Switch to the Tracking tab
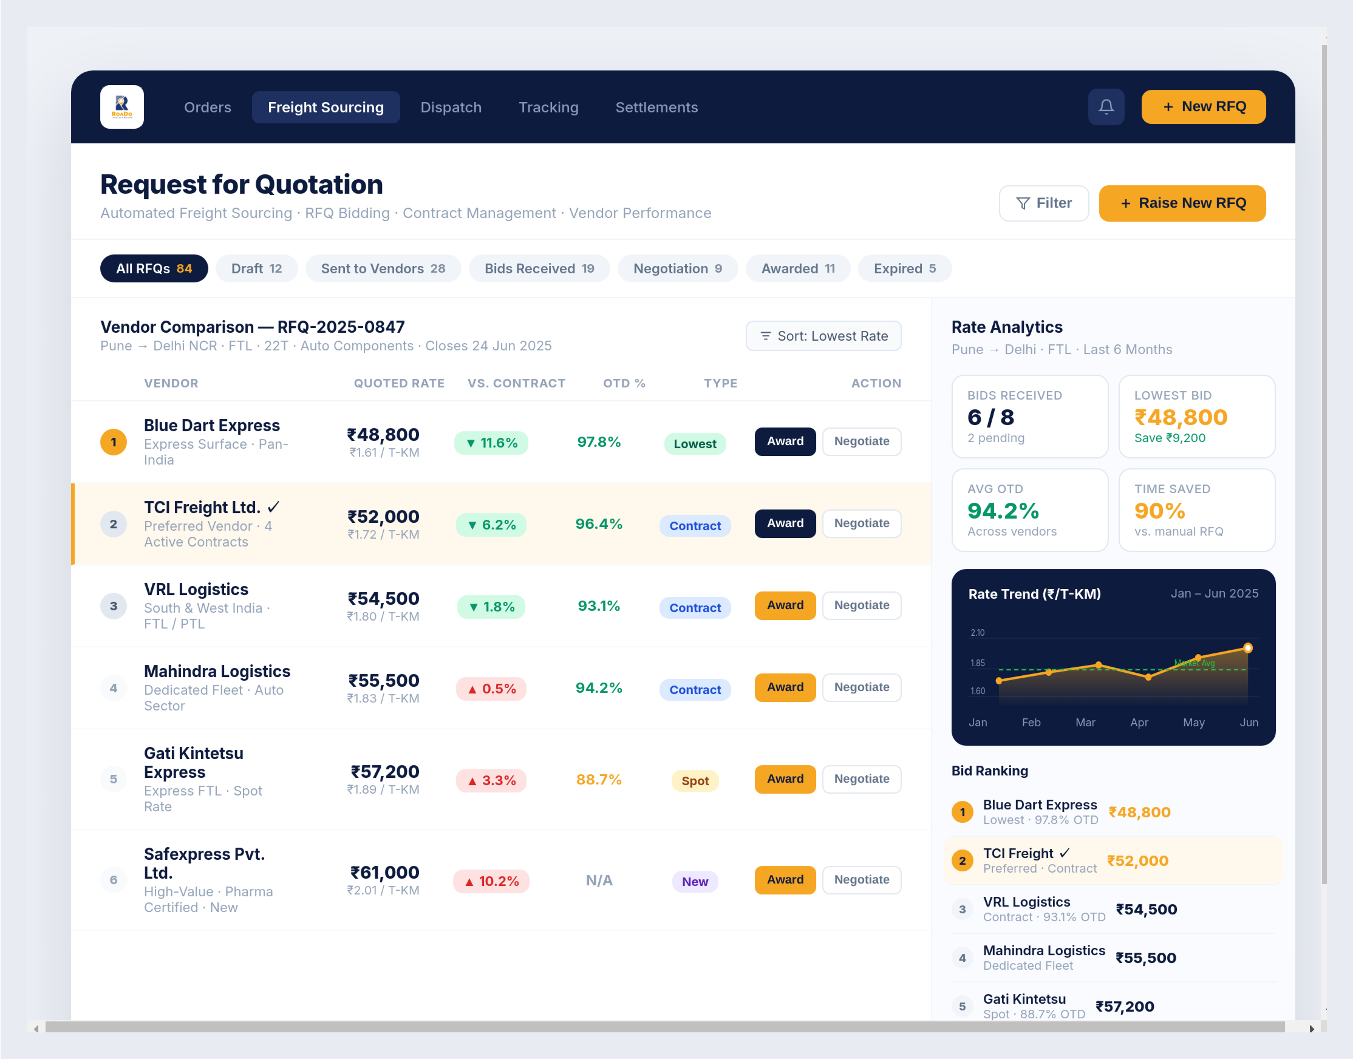This screenshot has height=1059, width=1353. pos(548,107)
